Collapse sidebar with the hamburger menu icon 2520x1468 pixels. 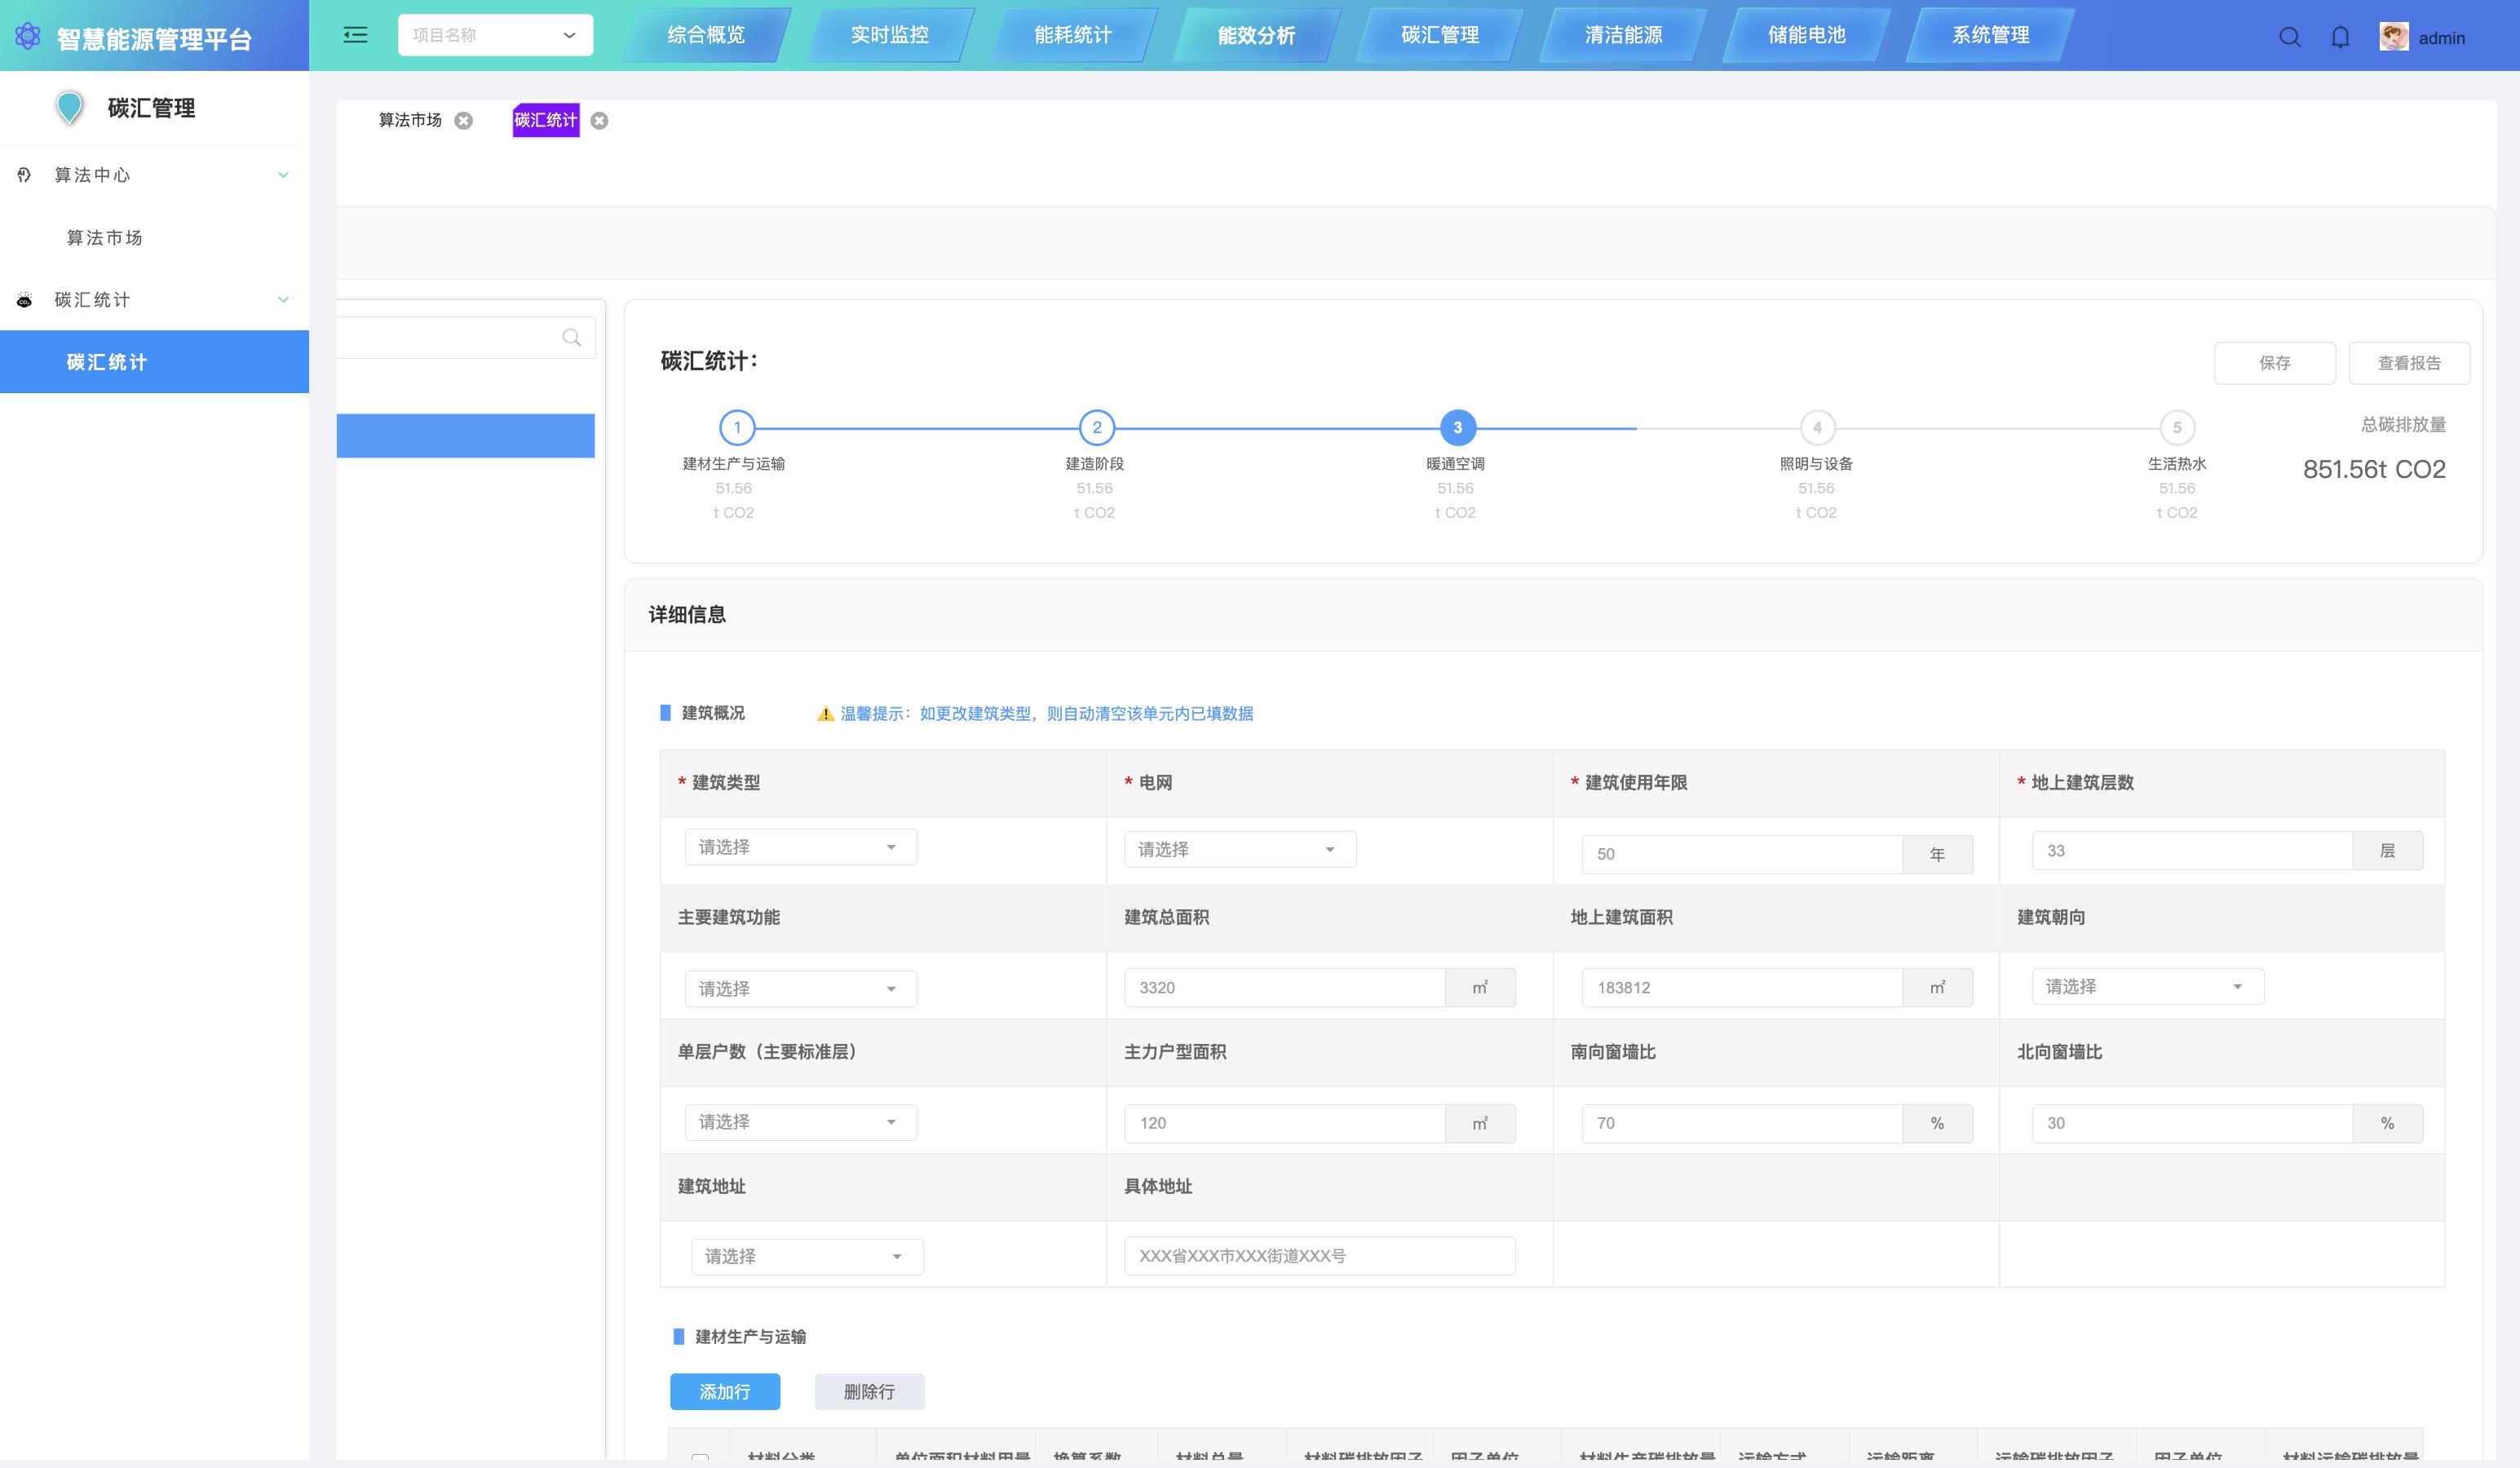[x=355, y=36]
